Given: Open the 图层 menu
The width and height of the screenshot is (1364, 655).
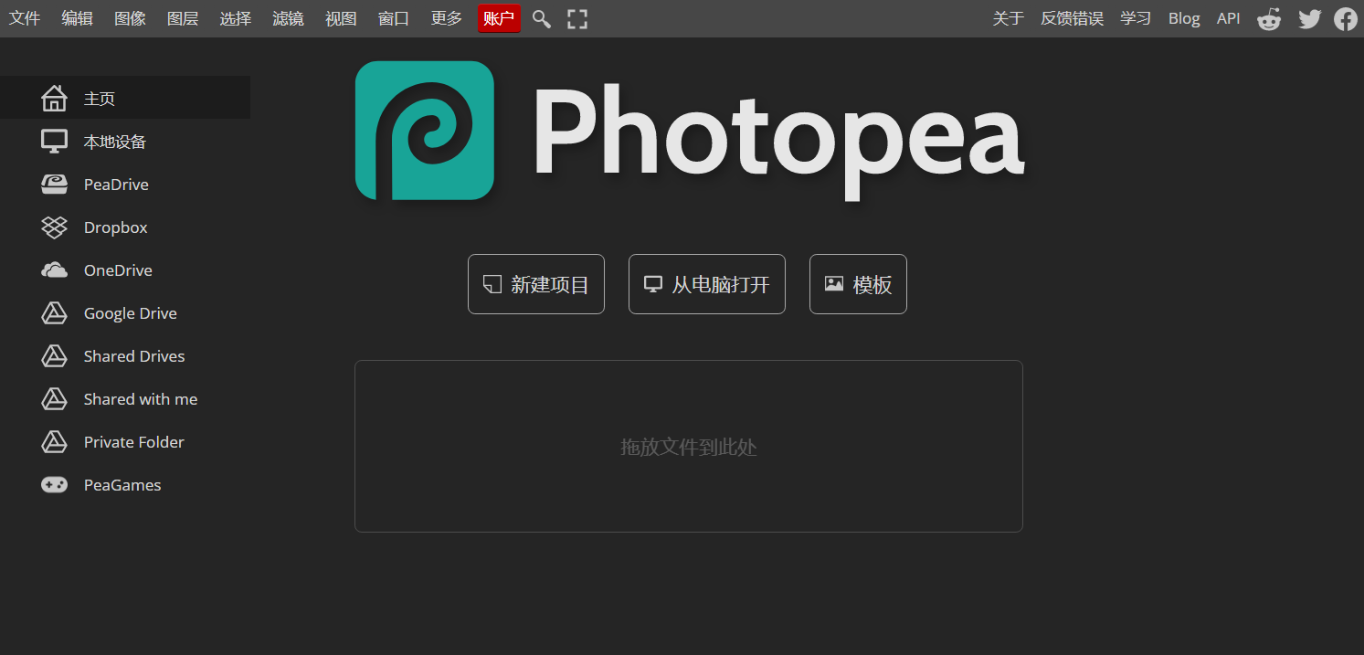Looking at the screenshot, I should click(x=183, y=18).
